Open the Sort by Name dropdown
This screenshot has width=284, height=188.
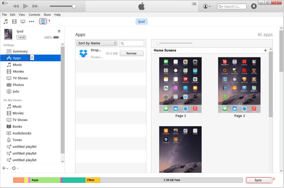coord(97,43)
